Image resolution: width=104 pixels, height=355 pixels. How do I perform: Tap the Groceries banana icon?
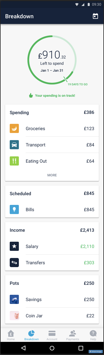tap(14, 128)
